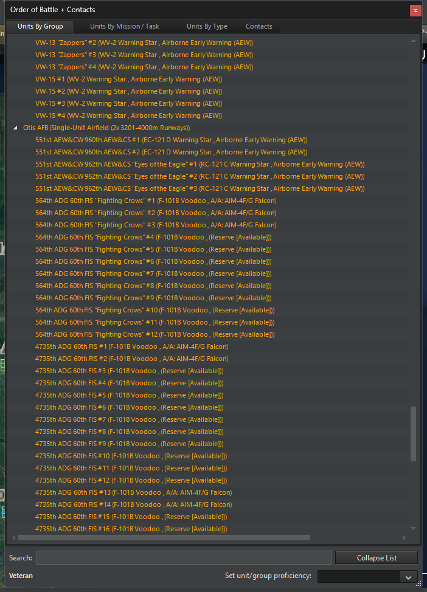Select 4735th ADG 60th FIS #15
This screenshot has height=592, width=427.
pyautogui.click(x=131, y=517)
